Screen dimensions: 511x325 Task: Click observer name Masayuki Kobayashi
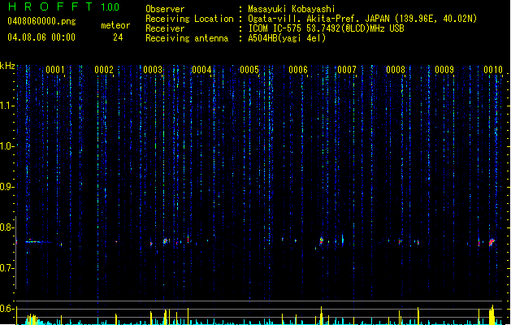292,9
